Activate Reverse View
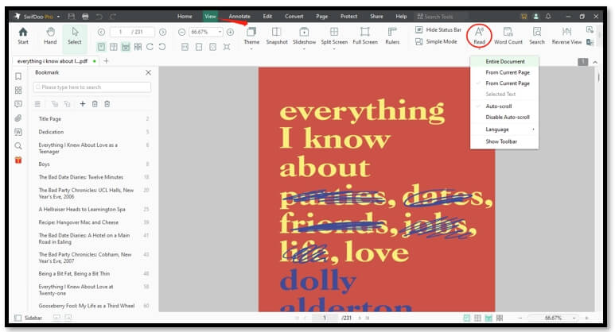 (566, 36)
